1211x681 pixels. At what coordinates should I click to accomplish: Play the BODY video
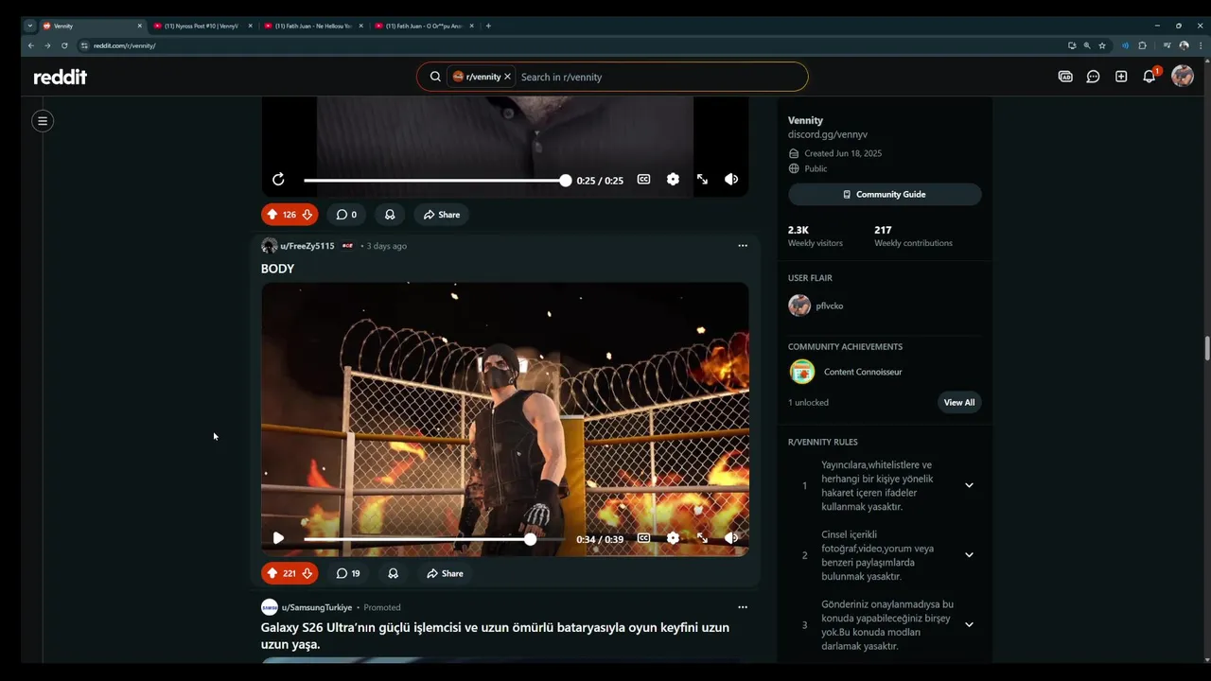(x=278, y=538)
